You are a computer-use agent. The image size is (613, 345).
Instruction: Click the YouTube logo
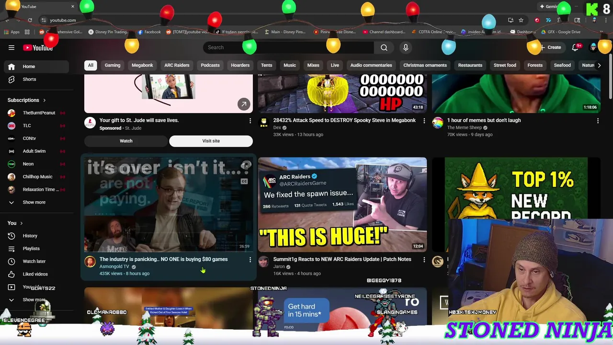point(38,47)
